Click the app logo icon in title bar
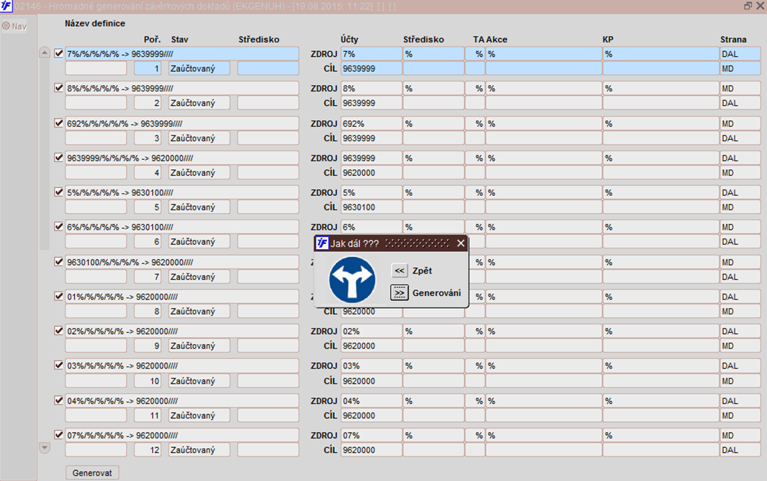Screen dimensions: 767x481 coord(6,6)
